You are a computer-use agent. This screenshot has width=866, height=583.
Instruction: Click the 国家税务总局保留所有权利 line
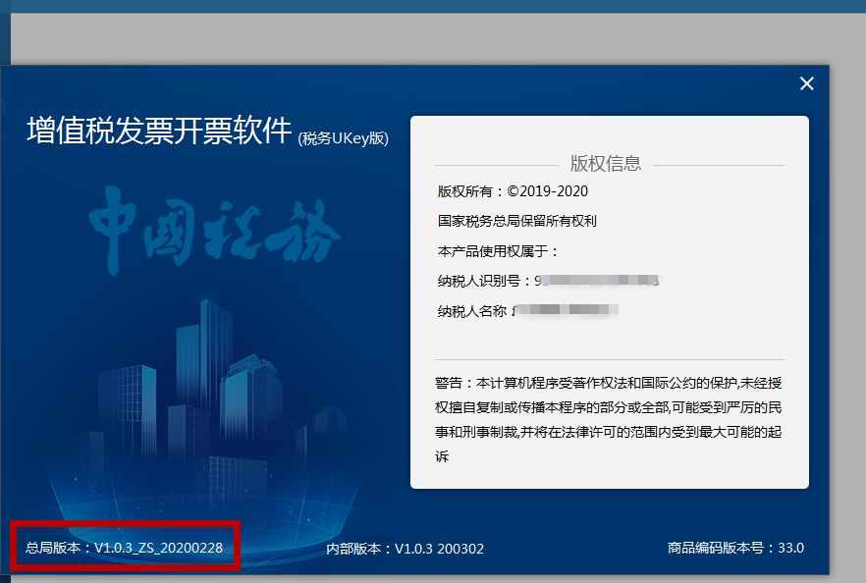tap(516, 222)
